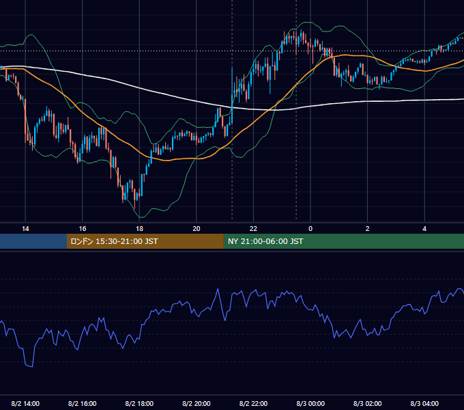Viewport: 464px width, 410px height.
Task: Click the 14 hour label on time axis
Action: 25,229
